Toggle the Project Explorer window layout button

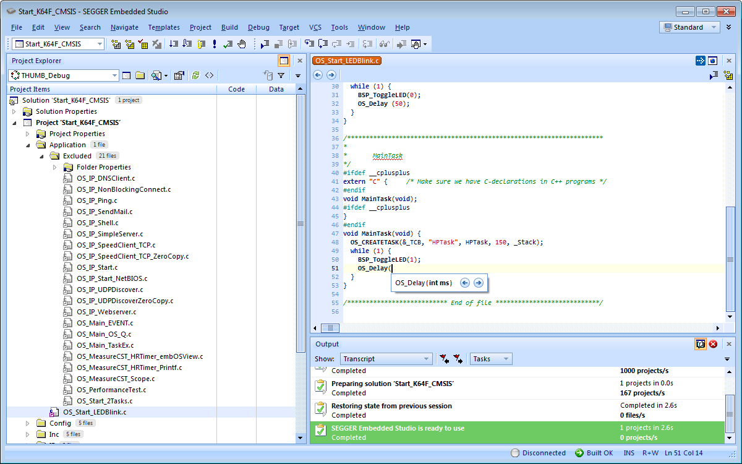[x=284, y=61]
